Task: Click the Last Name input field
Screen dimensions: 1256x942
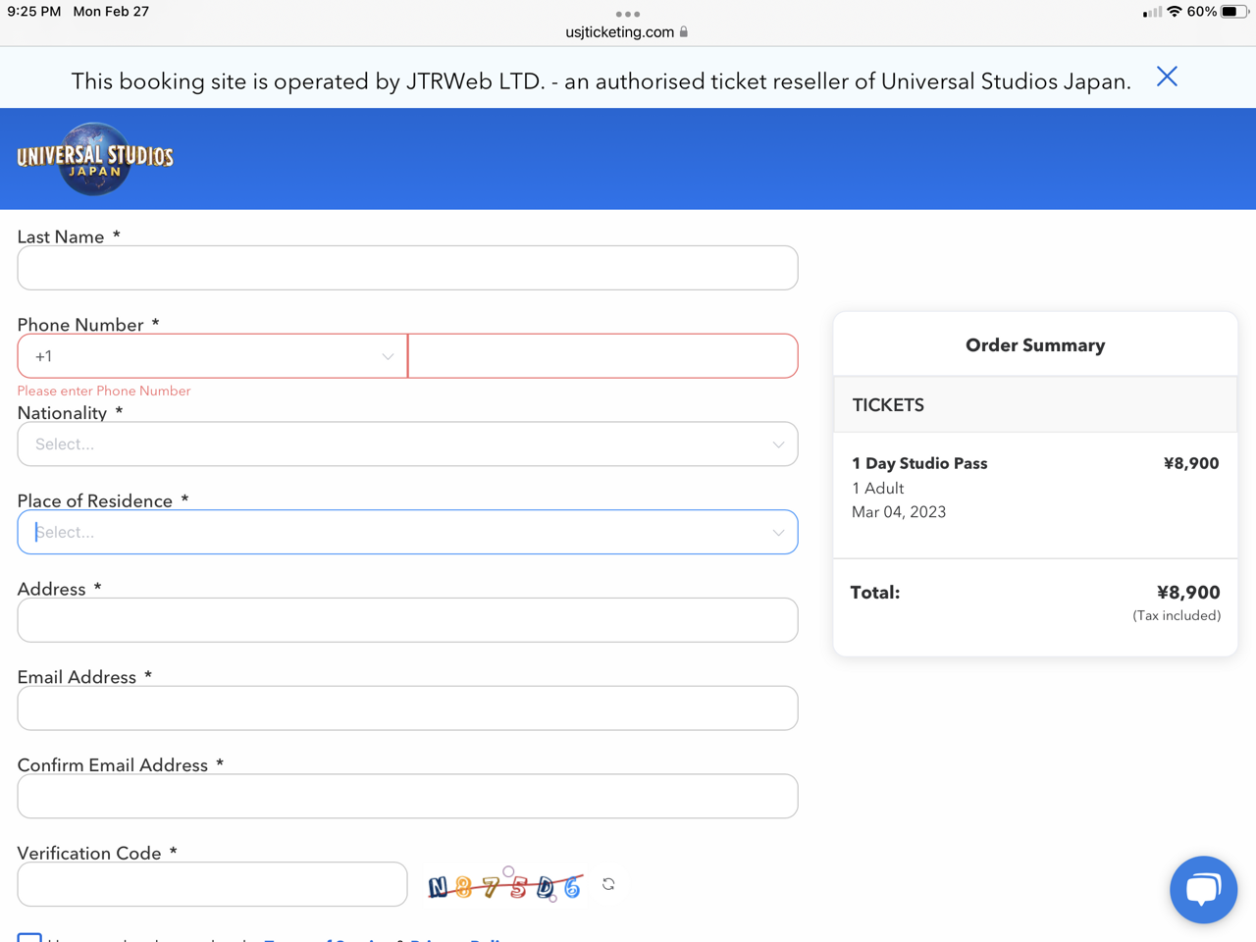Action: pos(407,268)
